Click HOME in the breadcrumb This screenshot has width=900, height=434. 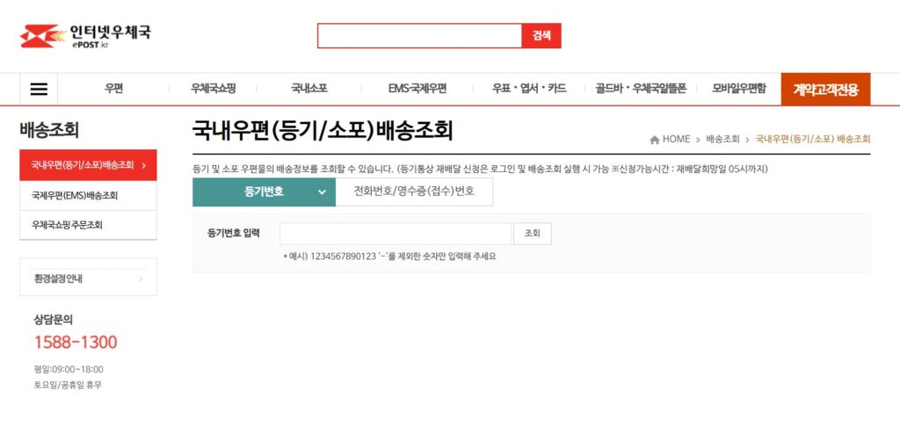676,139
